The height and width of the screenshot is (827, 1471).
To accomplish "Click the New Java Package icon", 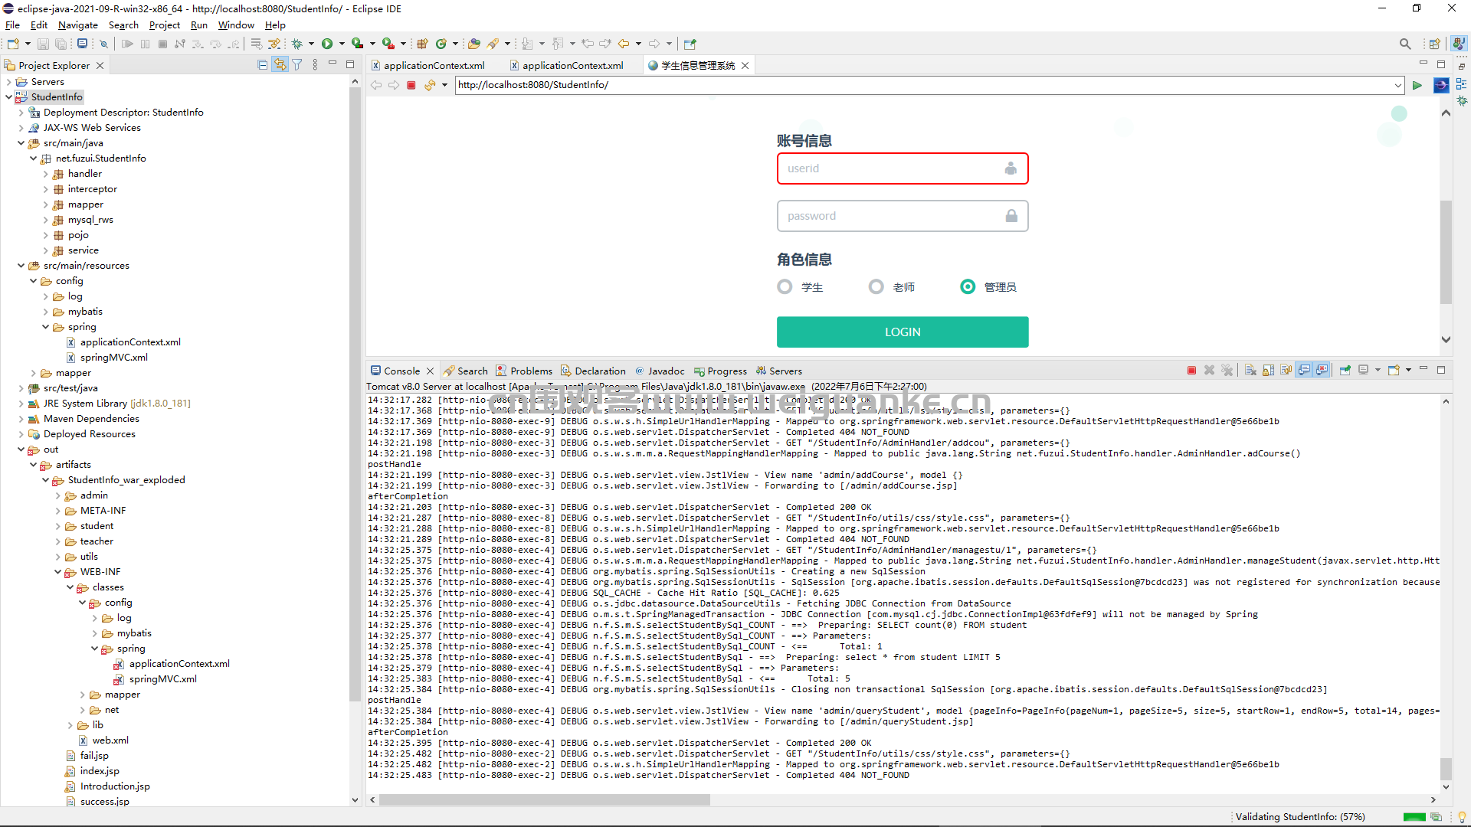I will click(422, 44).
